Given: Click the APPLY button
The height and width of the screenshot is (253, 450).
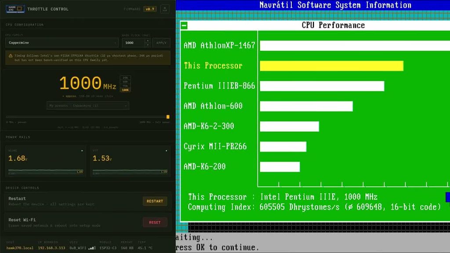Looking at the screenshot, I should tap(161, 43).
